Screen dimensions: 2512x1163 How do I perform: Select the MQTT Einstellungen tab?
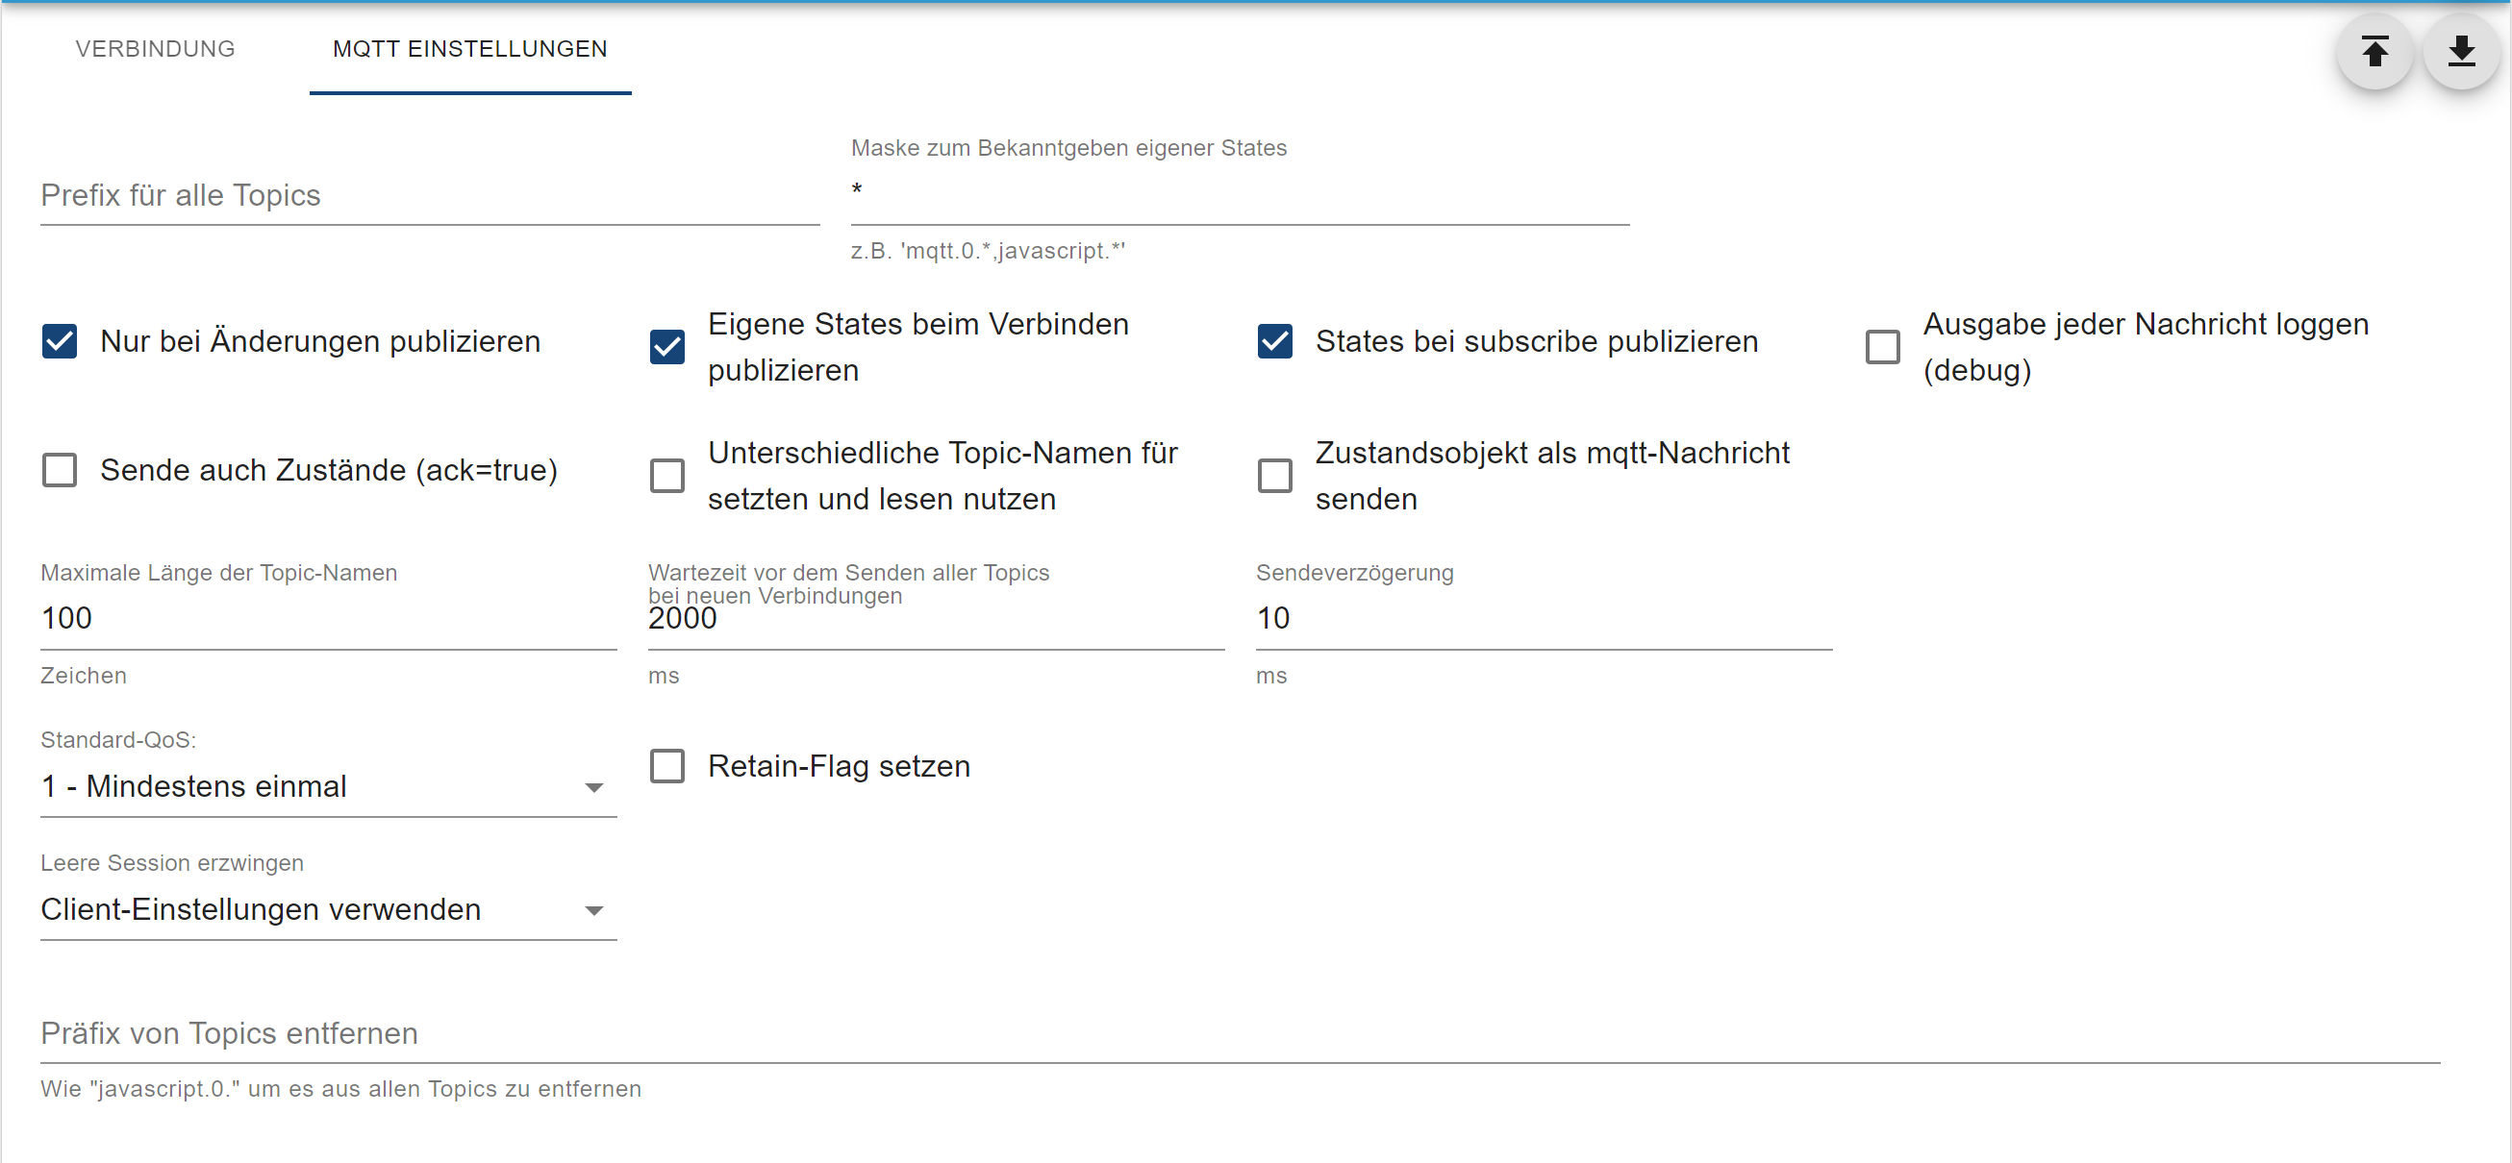click(x=469, y=49)
